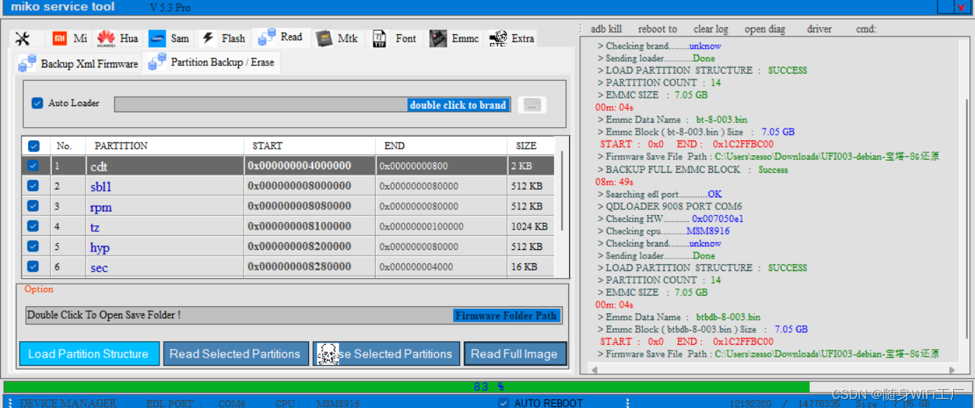Select the Xiaomi Mi tab icon

pyautogui.click(x=60, y=38)
